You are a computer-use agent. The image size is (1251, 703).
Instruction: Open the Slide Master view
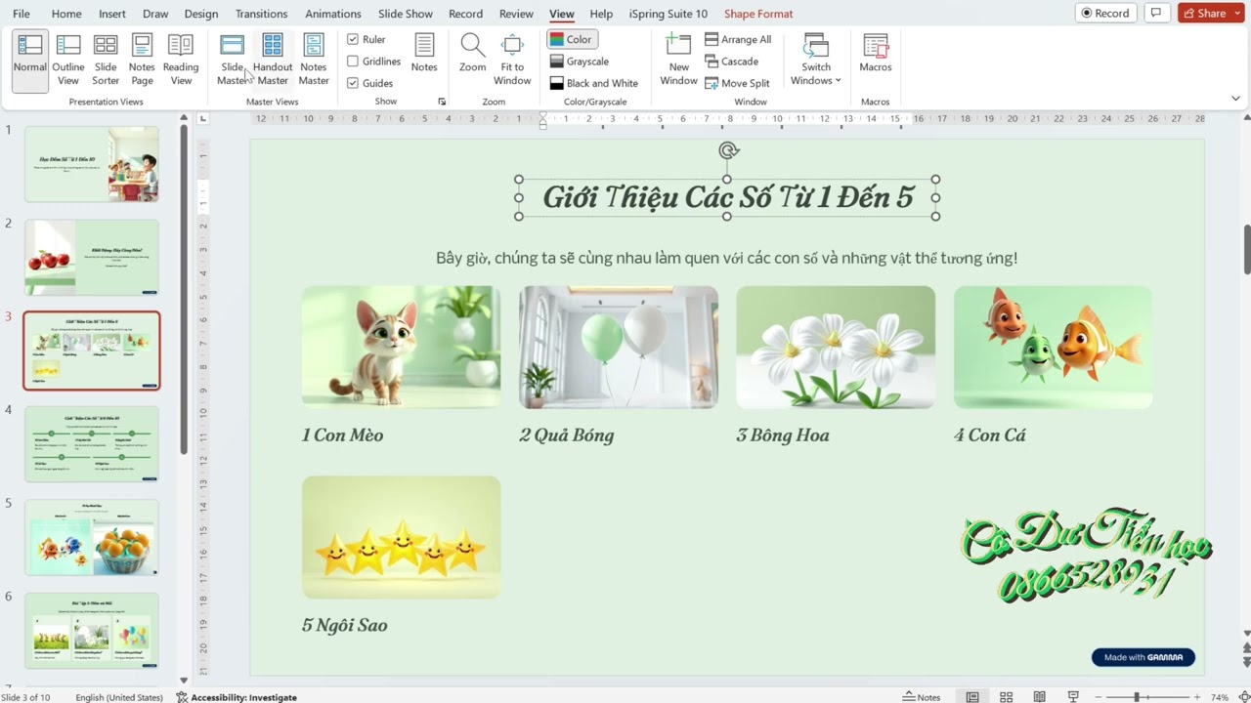(233, 61)
